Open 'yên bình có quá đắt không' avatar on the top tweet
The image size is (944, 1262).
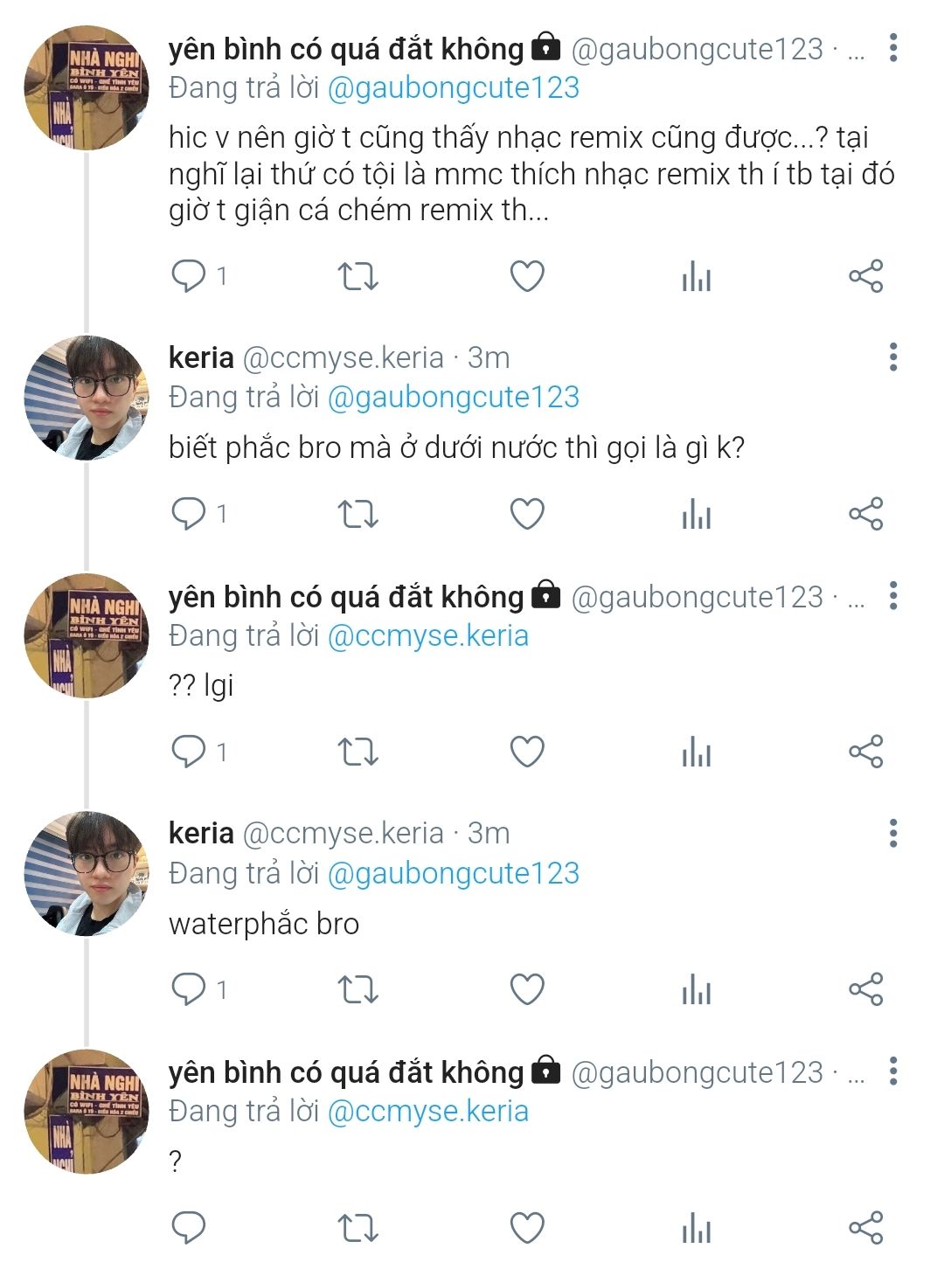86,87
